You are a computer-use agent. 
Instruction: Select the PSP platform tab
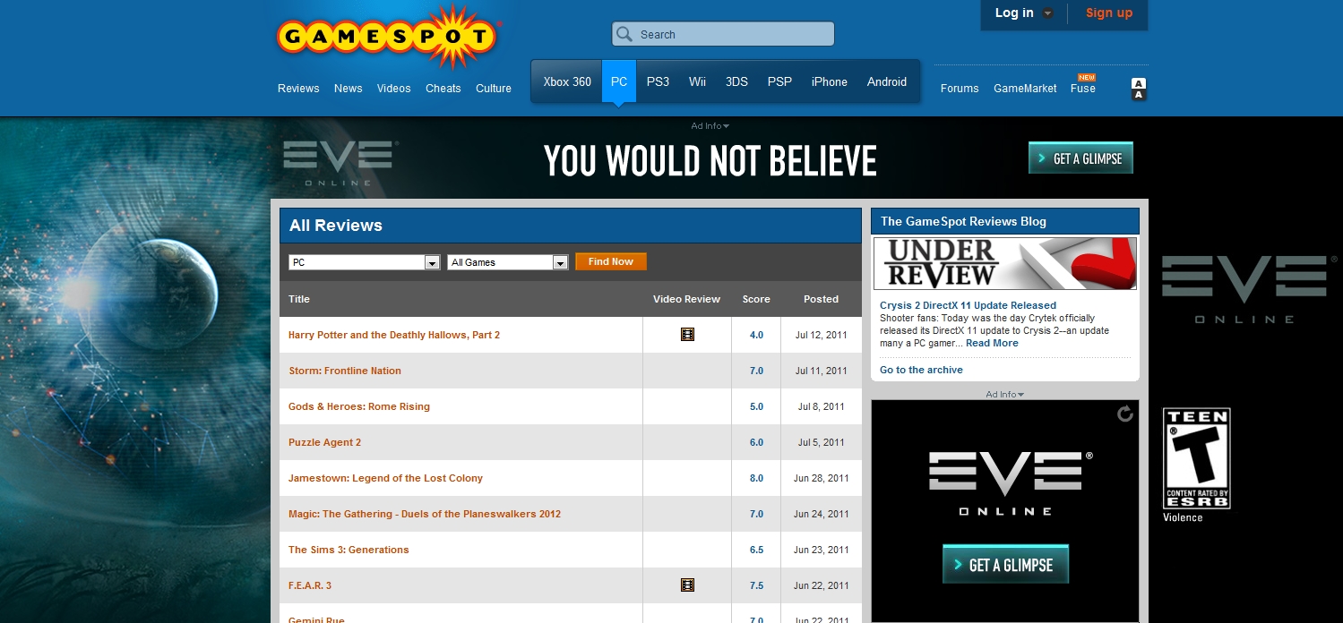pos(779,81)
